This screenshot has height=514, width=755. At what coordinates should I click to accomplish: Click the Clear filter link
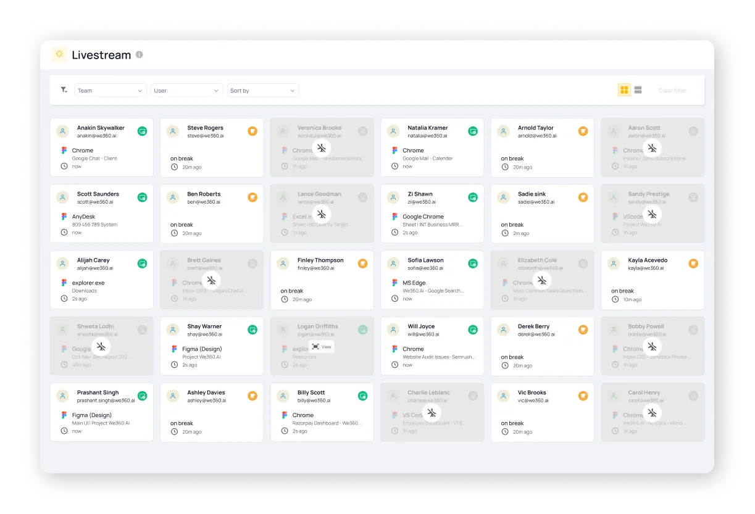pos(672,89)
